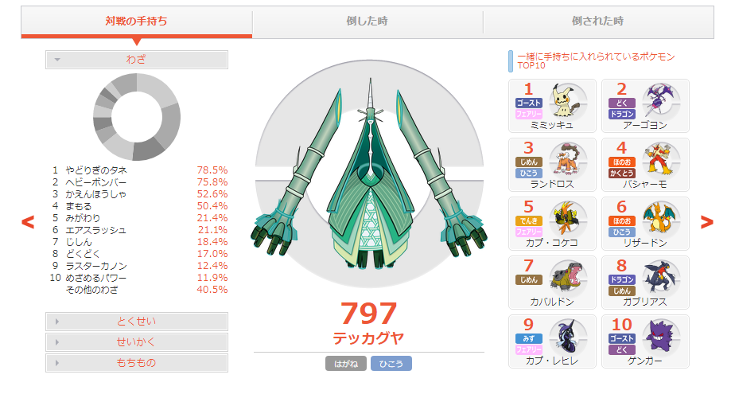Go to the previous Pokémon with left arrow
The height and width of the screenshot is (394, 735).
28,222
